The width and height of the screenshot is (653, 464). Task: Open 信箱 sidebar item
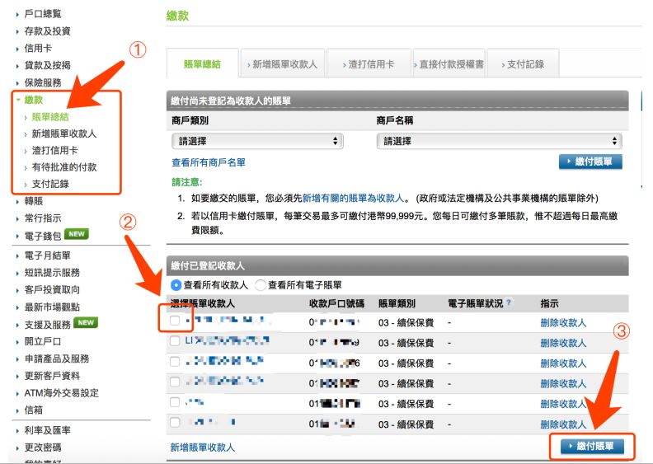coord(33,410)
